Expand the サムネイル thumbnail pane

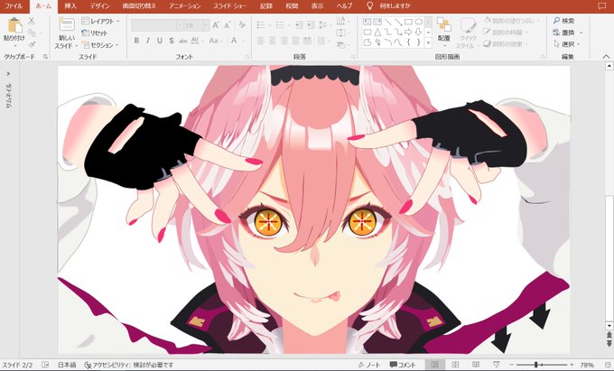pos(9,74)
